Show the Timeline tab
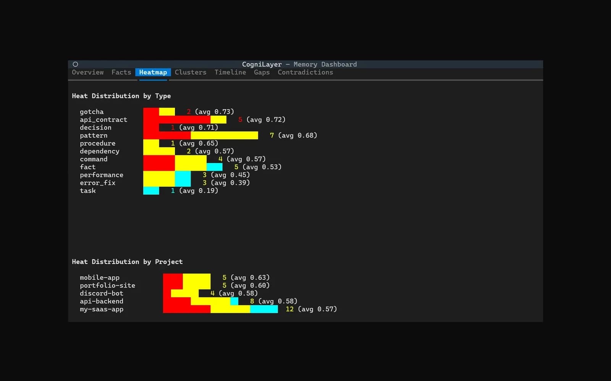The image size is (611, 381). point(230,72)
